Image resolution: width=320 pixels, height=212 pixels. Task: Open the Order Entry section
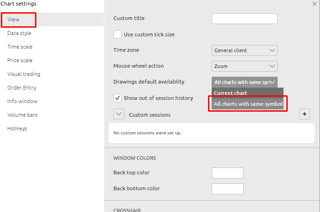pos(22,88)
